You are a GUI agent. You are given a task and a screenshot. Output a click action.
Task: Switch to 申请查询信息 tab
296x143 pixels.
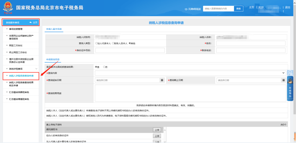pyautogui.click(x=53, y=59)
